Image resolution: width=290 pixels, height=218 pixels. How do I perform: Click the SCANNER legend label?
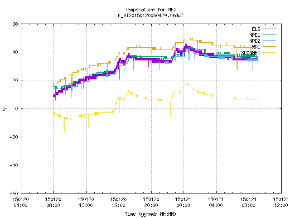(251, 53)
